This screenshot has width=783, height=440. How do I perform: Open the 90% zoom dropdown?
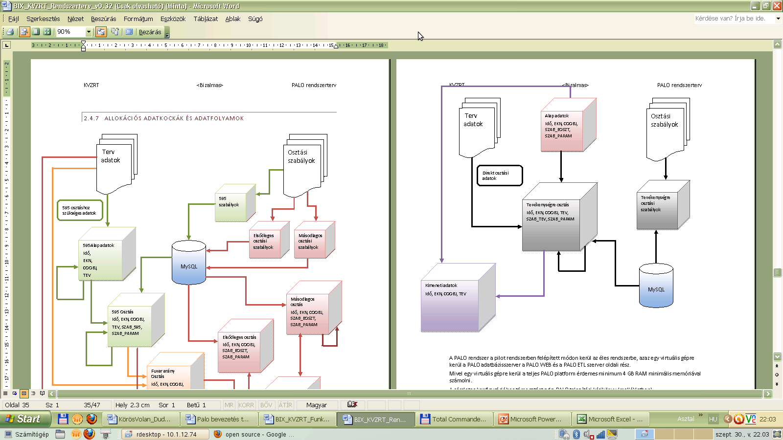pyautogui.click(x=89, y=32)
